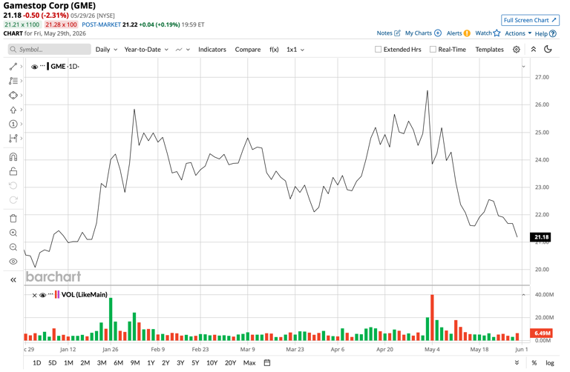Viewport: 570px width, 372px height.
Task: Open the date range calendar icon
Action: point(267,362)
